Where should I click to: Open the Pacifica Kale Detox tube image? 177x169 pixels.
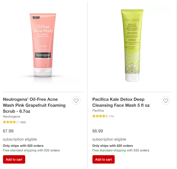(132, 45)
